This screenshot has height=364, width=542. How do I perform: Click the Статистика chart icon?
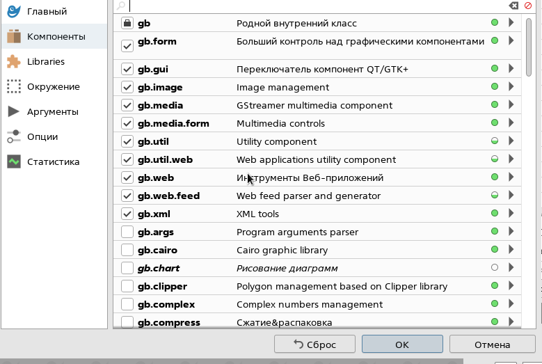[x=14, y=162]
